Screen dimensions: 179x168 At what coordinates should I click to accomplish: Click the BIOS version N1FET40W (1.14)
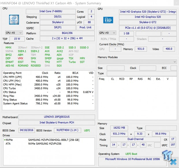tap(67, 130)
